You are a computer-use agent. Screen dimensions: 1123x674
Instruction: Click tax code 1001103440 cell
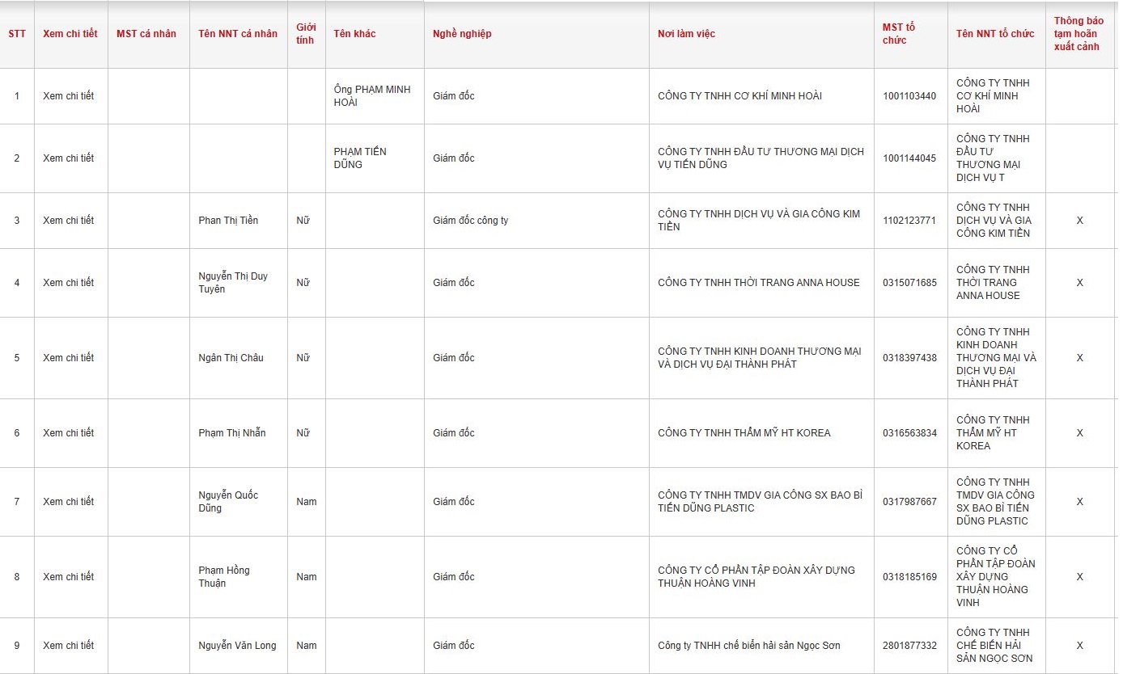(909, 96)
